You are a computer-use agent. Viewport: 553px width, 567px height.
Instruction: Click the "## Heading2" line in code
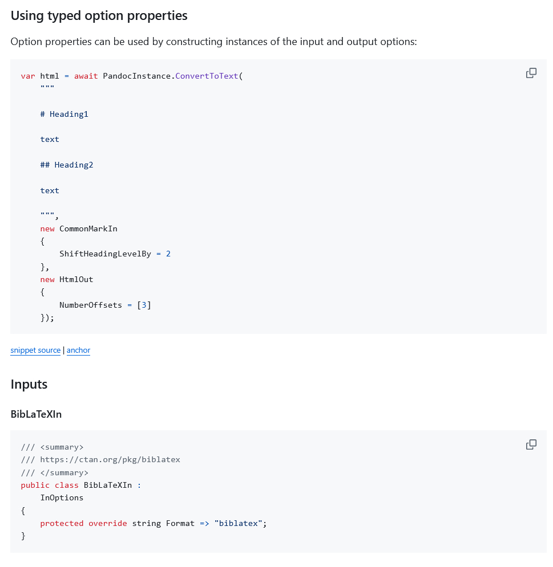click(67, 165)
